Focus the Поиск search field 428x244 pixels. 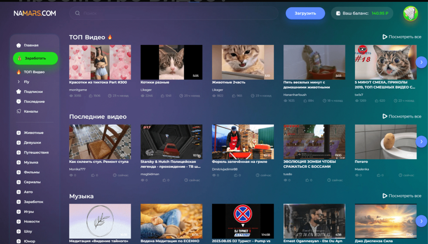[174, 13]
